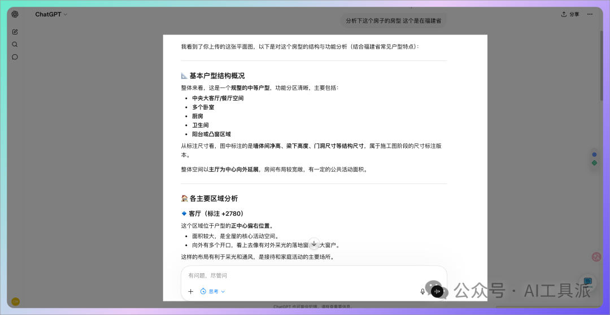Click the microphone dictation icon
Viewport: 610px width, 315px height.
[422, 291]
